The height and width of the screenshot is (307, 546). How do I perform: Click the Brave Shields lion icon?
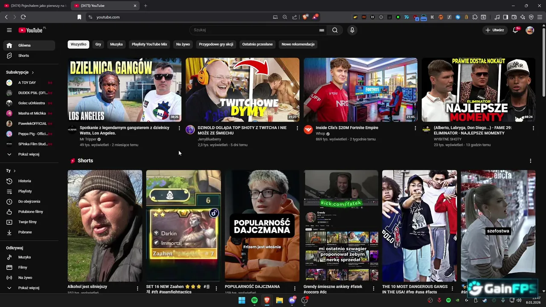[305, 17]
